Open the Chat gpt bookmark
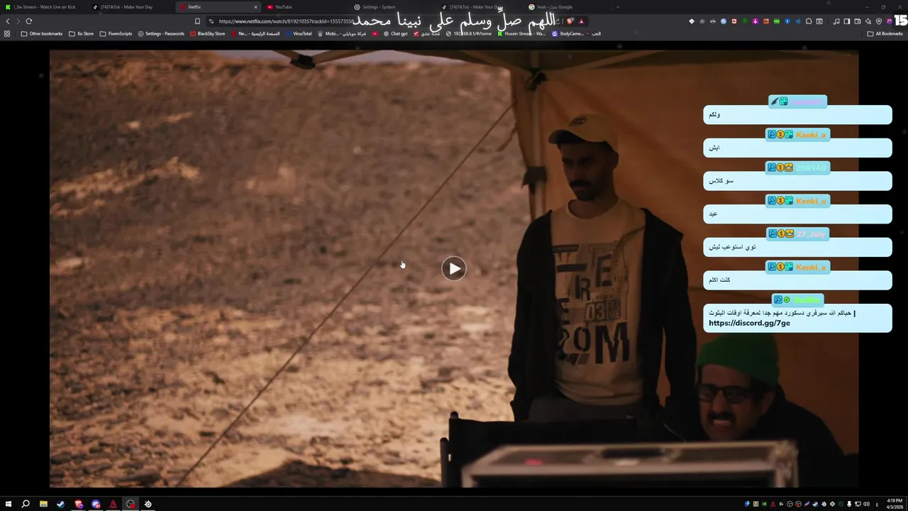 (x=394, y=33)
